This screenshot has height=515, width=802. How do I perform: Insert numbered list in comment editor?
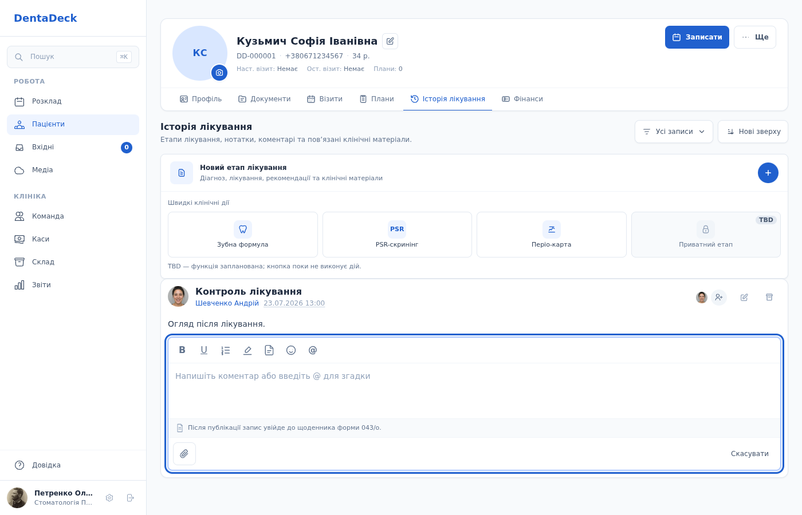pyautogui.click(x=226, y=350)
